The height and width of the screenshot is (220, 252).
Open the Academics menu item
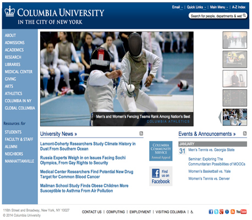[x=14, y=50]
